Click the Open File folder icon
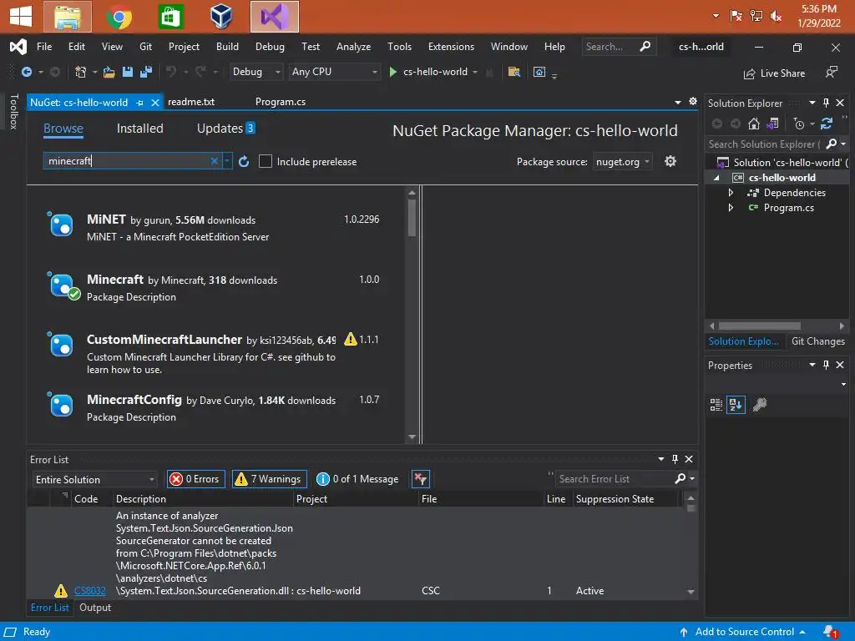The width and height of the screenshot is (855, 641). (x=109, y=72)
